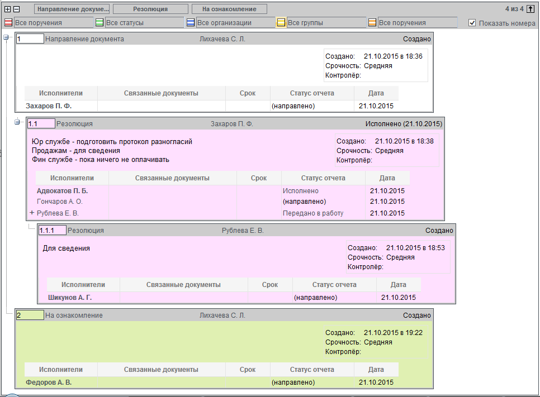Click the collapse all minus icon

[16, 9]
